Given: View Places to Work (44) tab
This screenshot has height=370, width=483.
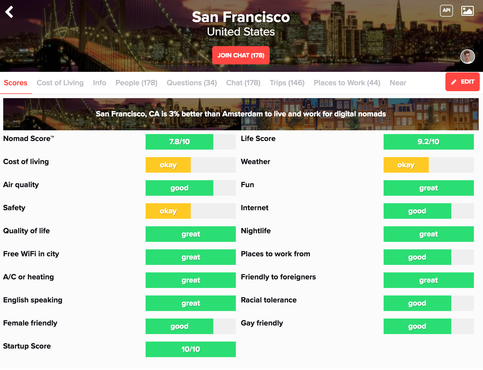Looking at the screenshot, I should (x=347, y=83).
